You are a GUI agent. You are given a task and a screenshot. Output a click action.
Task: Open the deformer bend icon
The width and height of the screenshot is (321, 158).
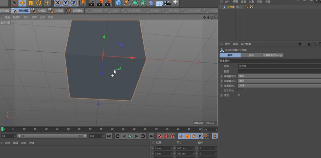151,3
